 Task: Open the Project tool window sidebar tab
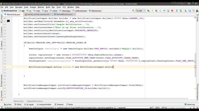[1, 19]
